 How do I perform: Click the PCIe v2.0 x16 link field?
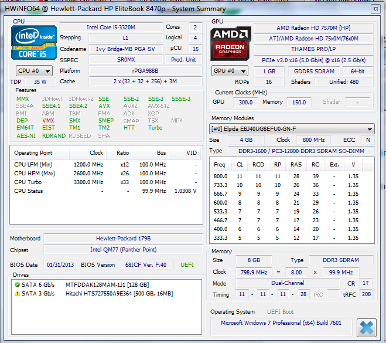(x=313, y=60)
